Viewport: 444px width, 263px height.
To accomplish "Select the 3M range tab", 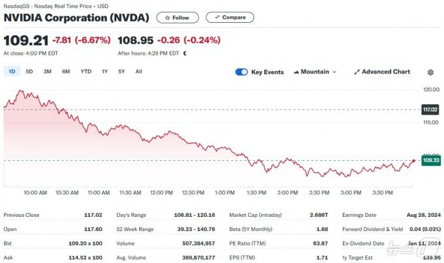I will pos(47,72).
